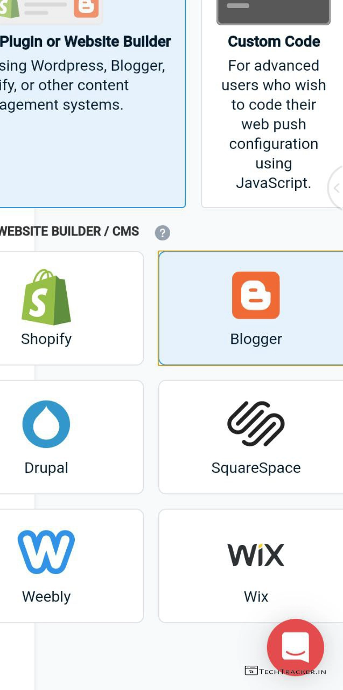Select the Blogger label option
The width and height of the screenshot is (343, 690).
256,339
